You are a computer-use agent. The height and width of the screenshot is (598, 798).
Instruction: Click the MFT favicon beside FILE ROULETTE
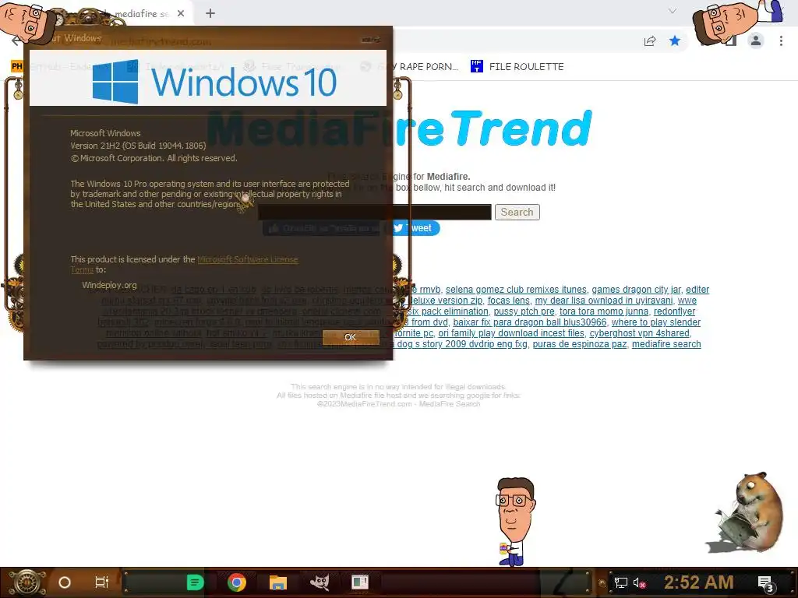click(x=476, y=66)
